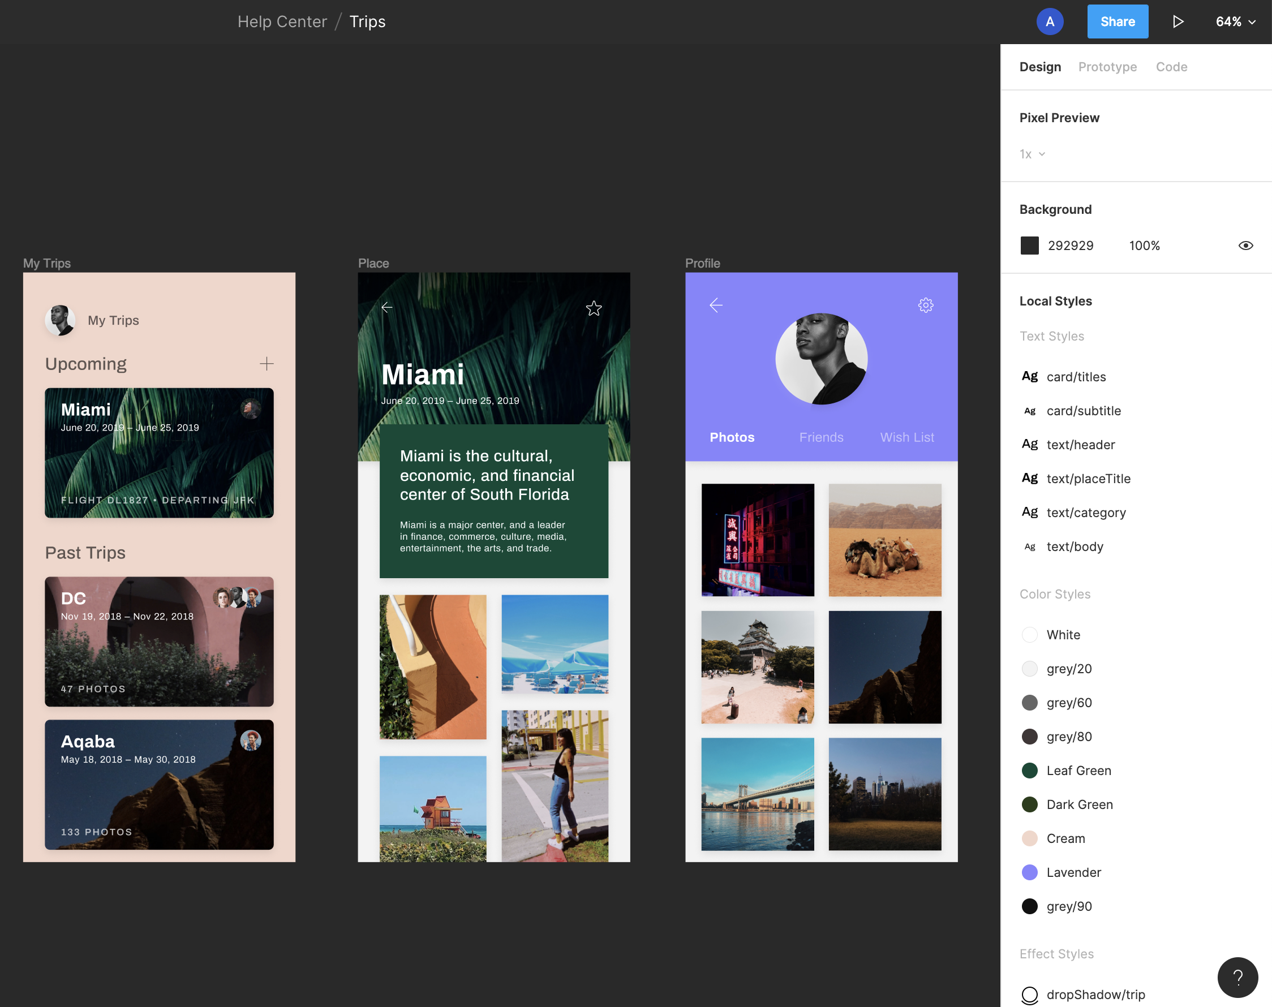
Task: Click the user avatar 'A' icon
Action: (1050, 22)
